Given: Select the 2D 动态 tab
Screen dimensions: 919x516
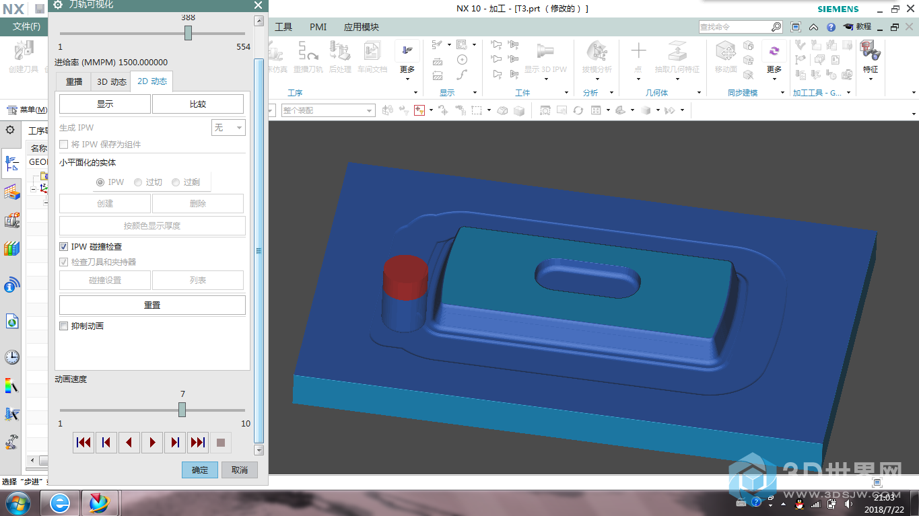Looking at the screenshot, I should pos(152,81).
